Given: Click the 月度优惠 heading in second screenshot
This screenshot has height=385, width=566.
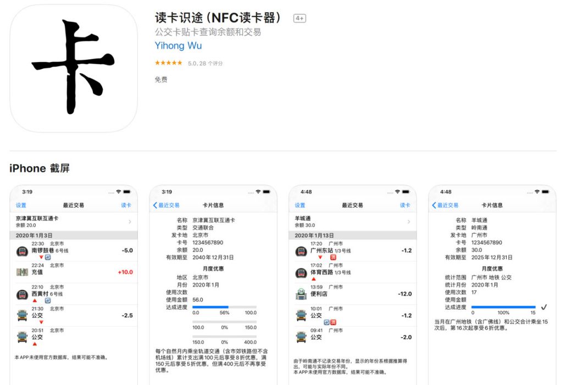Looking at the screenshot, I should pos(213,269).
